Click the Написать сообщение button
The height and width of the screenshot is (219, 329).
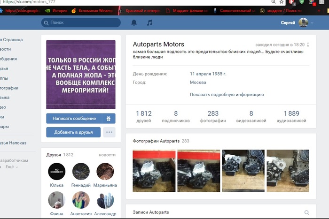pyautogui.click(x=74, y=119)
